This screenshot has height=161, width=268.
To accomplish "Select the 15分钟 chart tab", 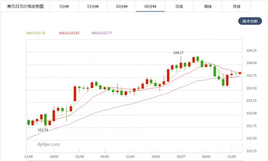I will click(x=93, y=6).
